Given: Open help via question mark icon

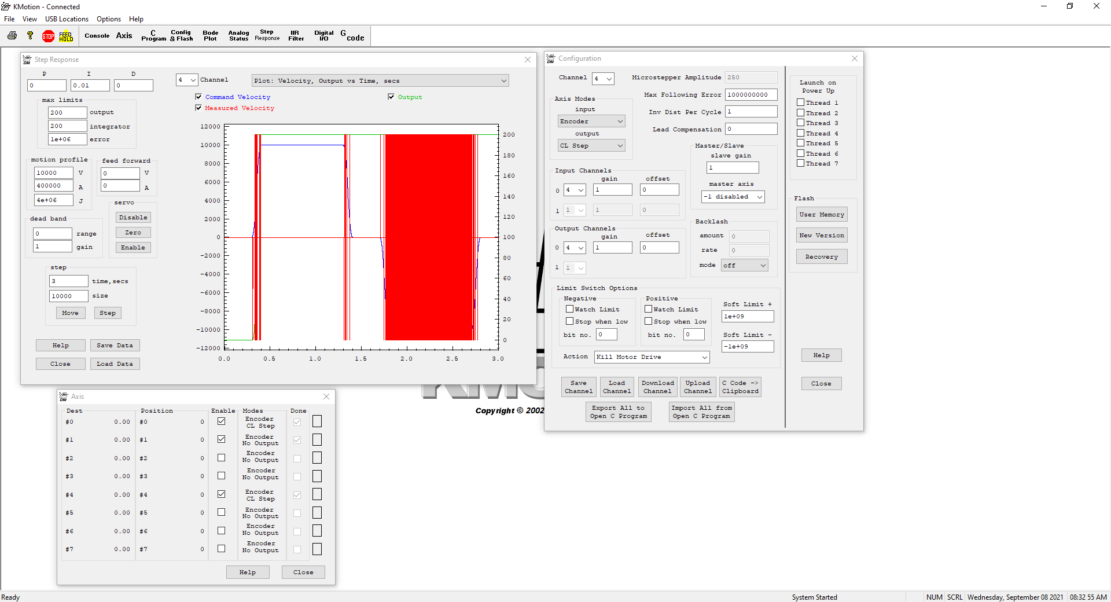Looking at the screenshot, I should click(30, 36).
